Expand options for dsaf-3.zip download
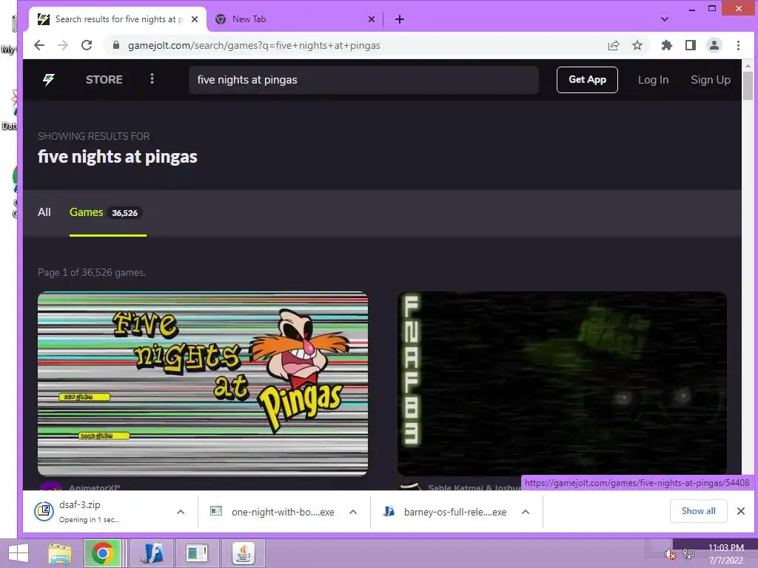 181,512
